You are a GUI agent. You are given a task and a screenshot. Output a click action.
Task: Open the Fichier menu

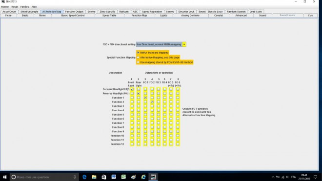5,7
